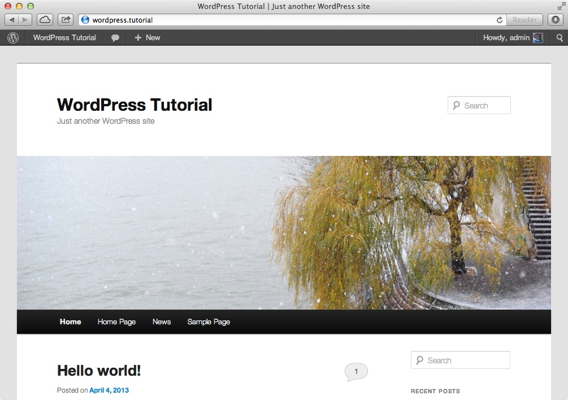Click the snowy willow header image
This screenshot has width=568, height=400.
(284, 233)
